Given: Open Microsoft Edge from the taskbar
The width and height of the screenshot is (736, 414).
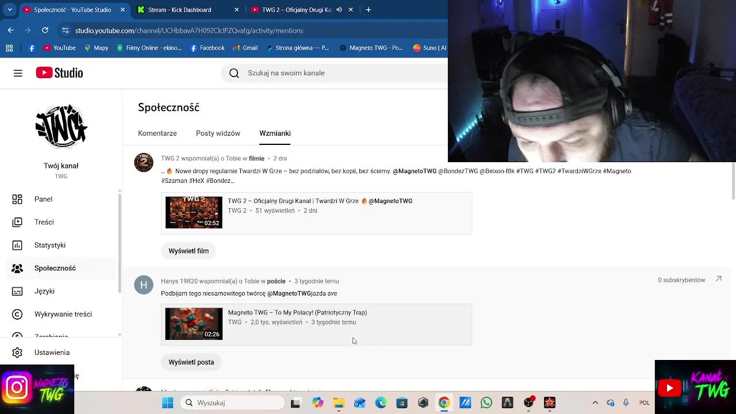Looking at the screenshot, I should 381,403.
